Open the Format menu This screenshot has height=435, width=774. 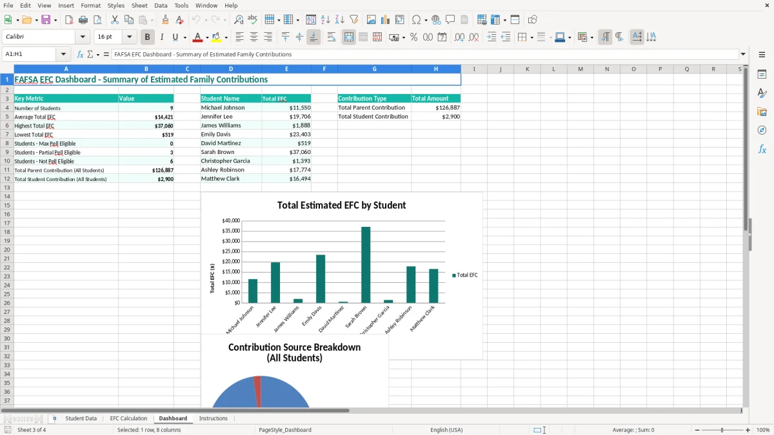click(90, 5)
